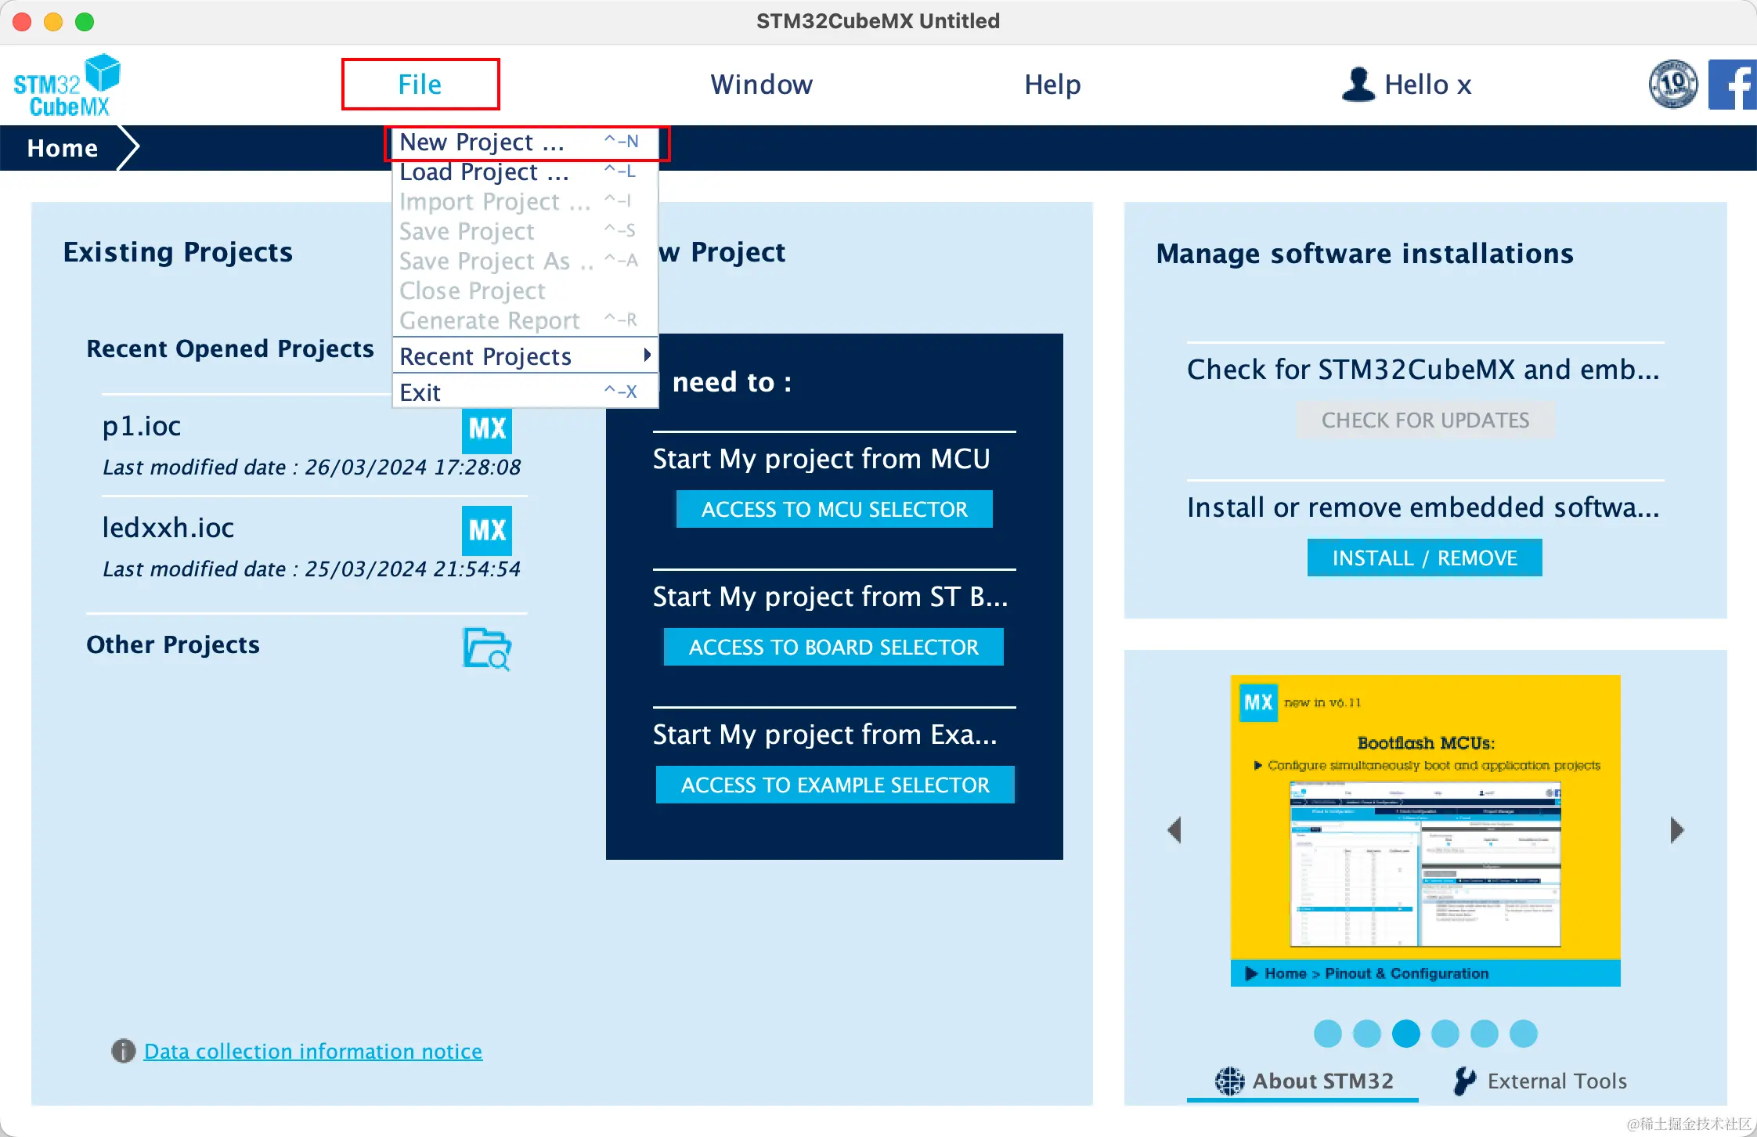Click the Home breadcrumb chevron arrow
Image resolution: width=1757 pixels, height=1137 pixels.
pyautogui.click(x=128, y=147)
